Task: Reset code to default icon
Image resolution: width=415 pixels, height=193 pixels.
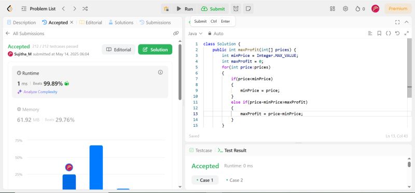Action: [397, 33]
